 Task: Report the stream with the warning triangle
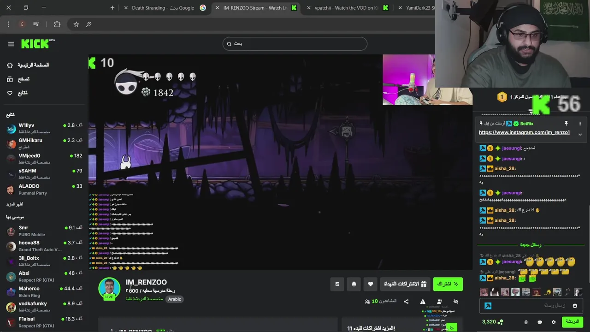click(423, 302)
